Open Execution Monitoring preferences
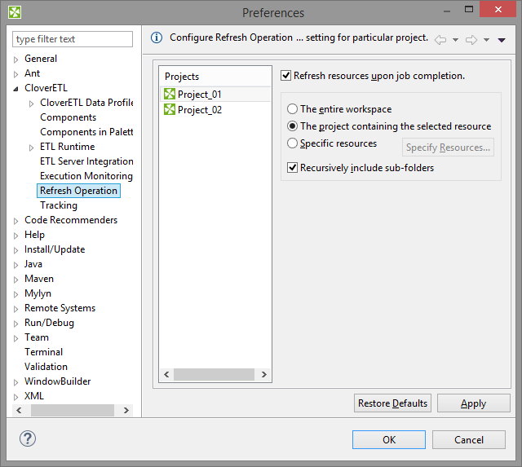522x467 pixels. (x=86, y=175)
